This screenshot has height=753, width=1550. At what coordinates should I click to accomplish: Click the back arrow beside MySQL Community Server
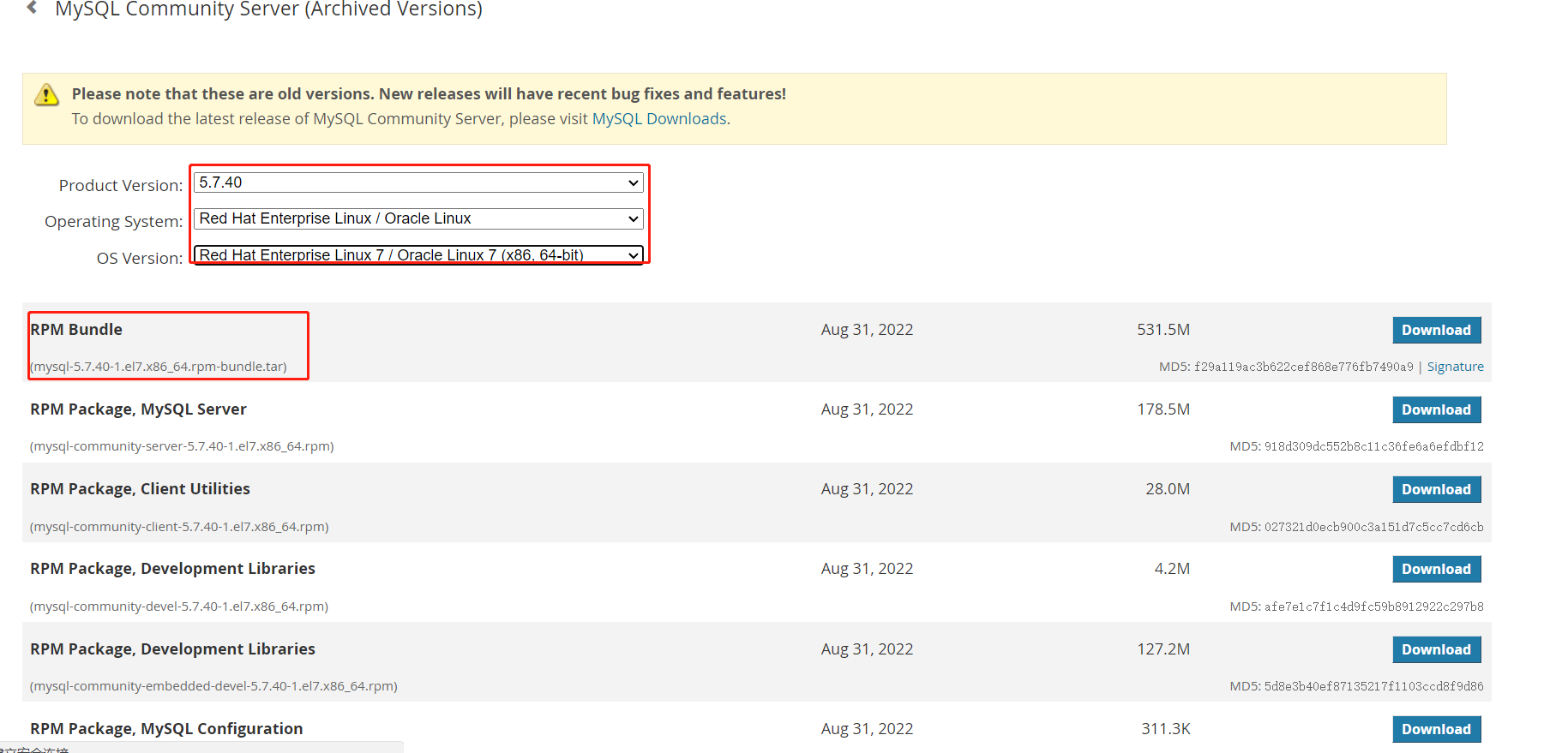pyautogui.click(x=32, y=8)
